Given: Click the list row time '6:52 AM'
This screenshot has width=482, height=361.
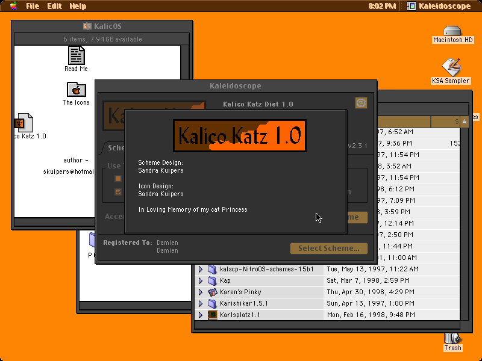Looking at the screenshot, I should click(x=401, y=132).
